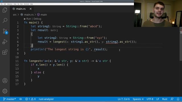Image resolution: width=182 pixels, height=102 pixels.
Task: Open the Explorer view in activity bar
Action: tap(5, 10)
